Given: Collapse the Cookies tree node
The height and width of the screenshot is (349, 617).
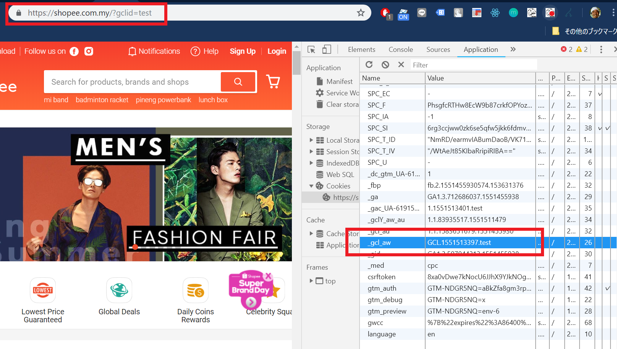Looking at the screenshot, I should [x=311, y=186].
